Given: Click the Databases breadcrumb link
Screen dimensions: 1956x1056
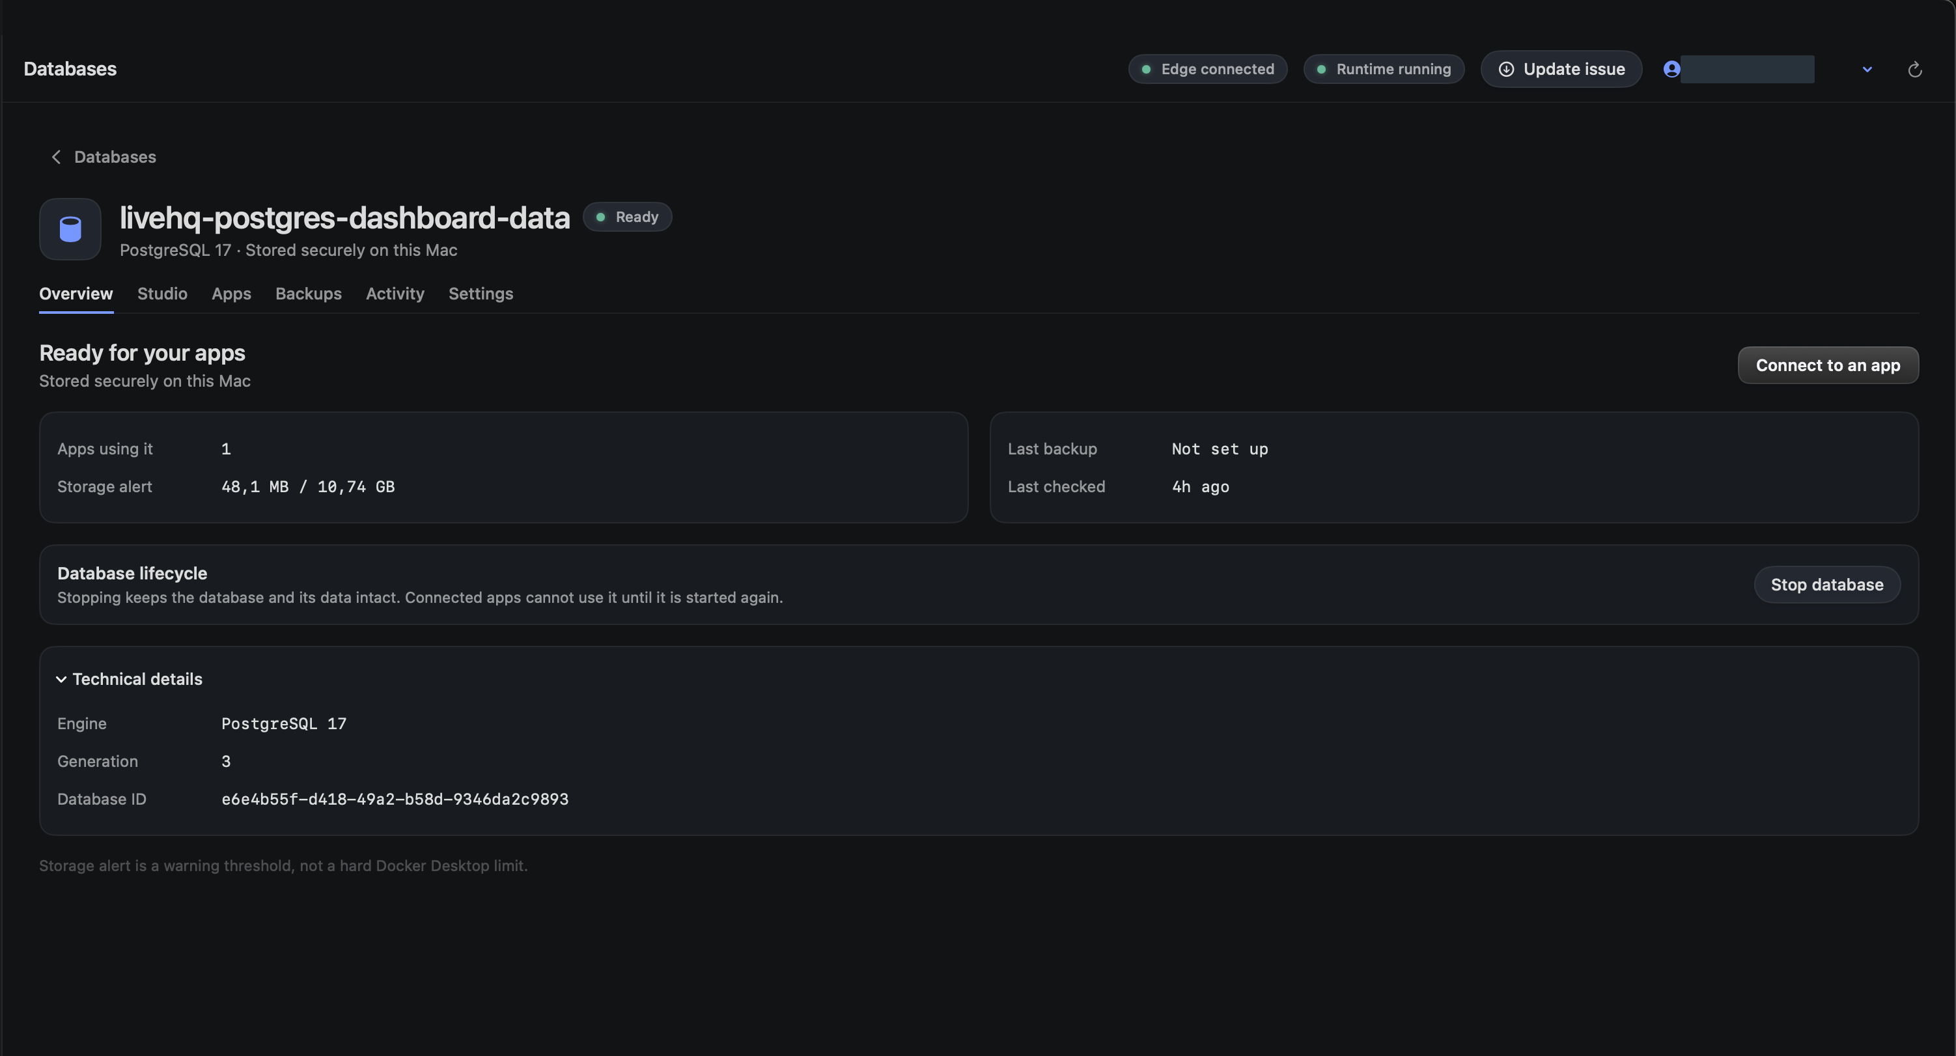Looking at the screenshot, I should (115, 157).
